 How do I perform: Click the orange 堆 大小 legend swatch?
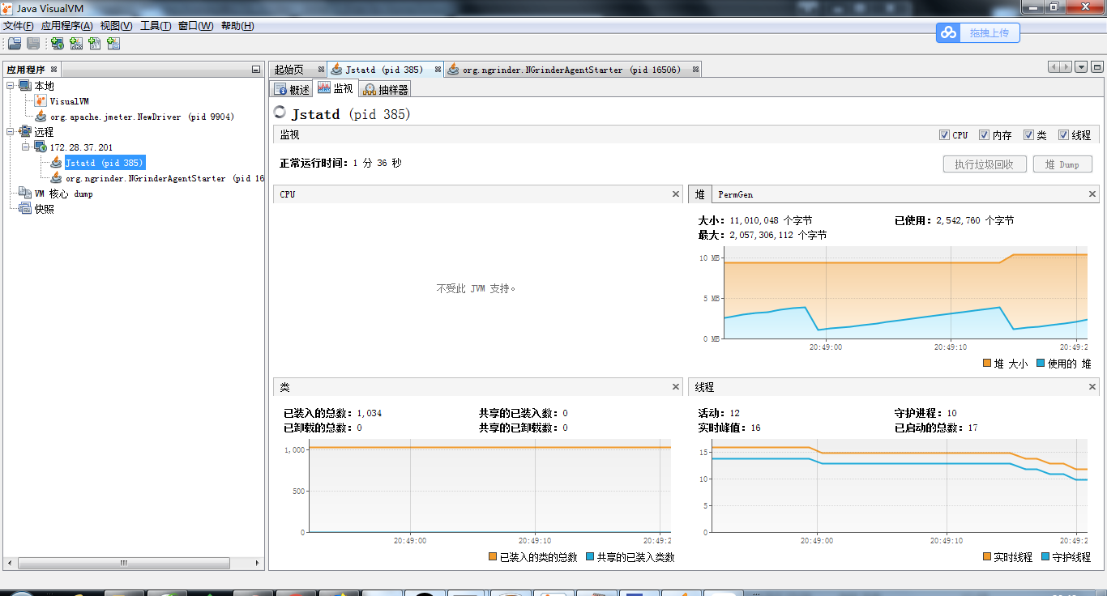tap(986, 364)
